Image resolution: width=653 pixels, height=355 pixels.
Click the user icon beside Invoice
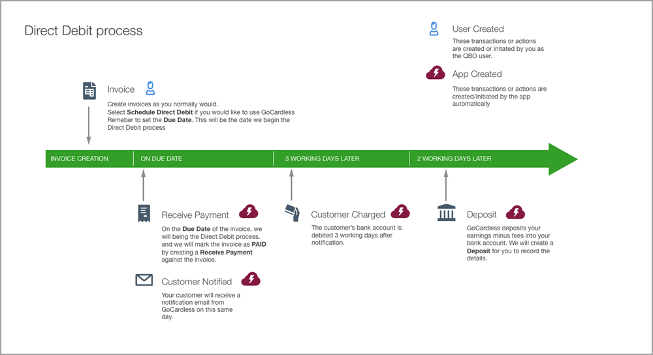pyautogui.click(x=150, y=88)
